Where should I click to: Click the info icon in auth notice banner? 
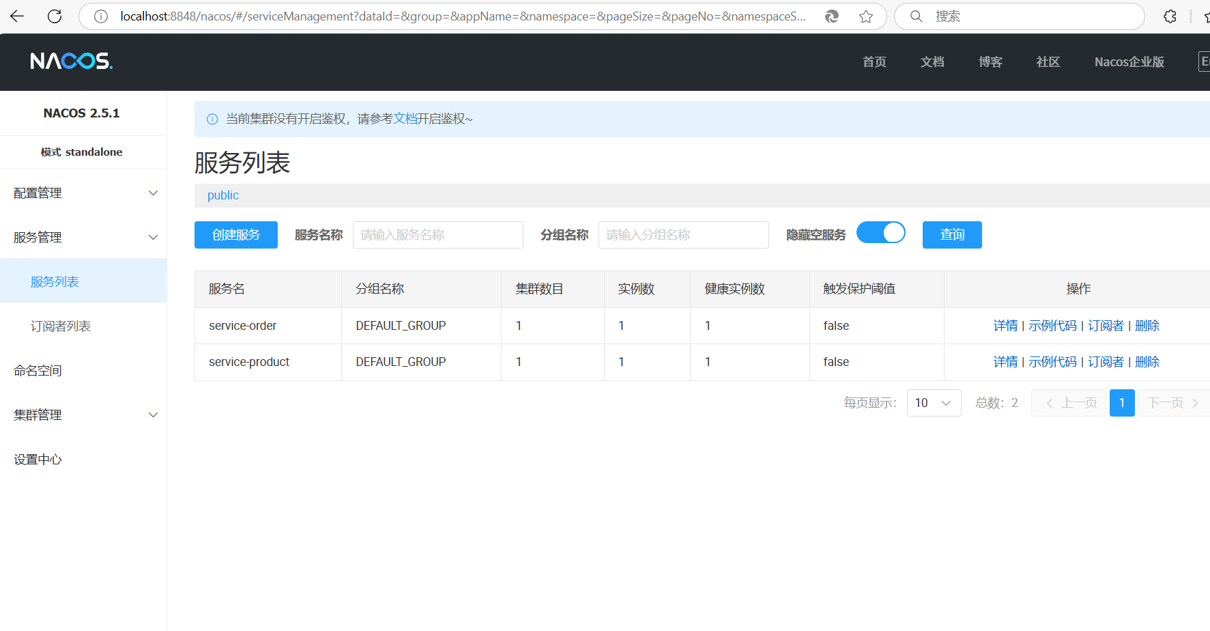tap(212, 120)
